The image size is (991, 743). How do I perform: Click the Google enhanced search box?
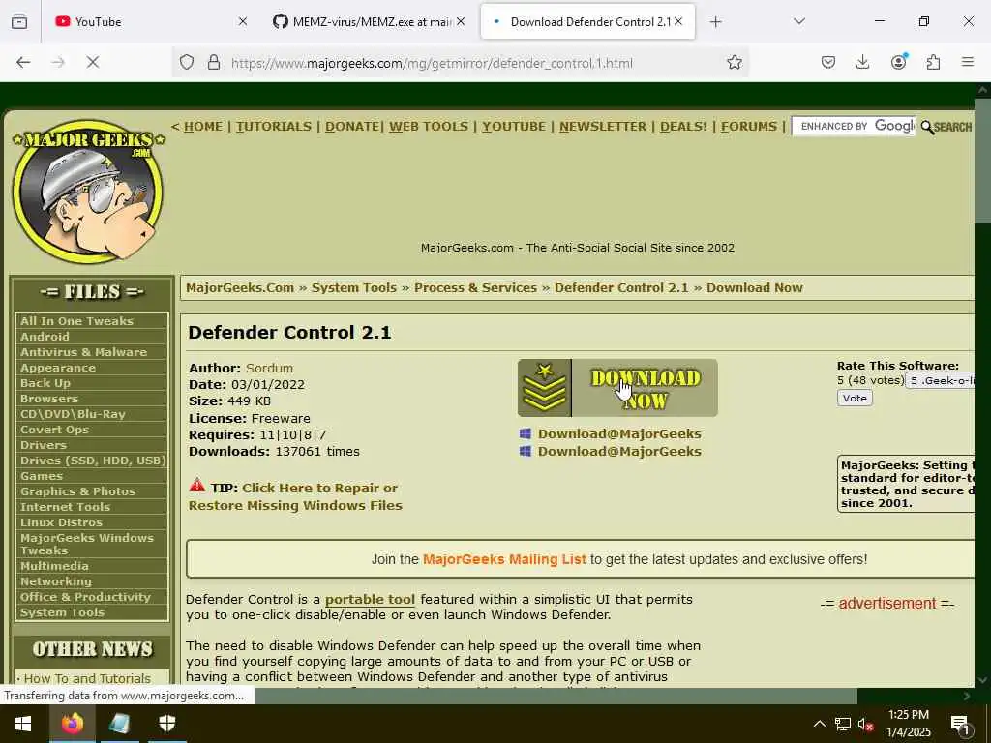[x=854, y=127]
